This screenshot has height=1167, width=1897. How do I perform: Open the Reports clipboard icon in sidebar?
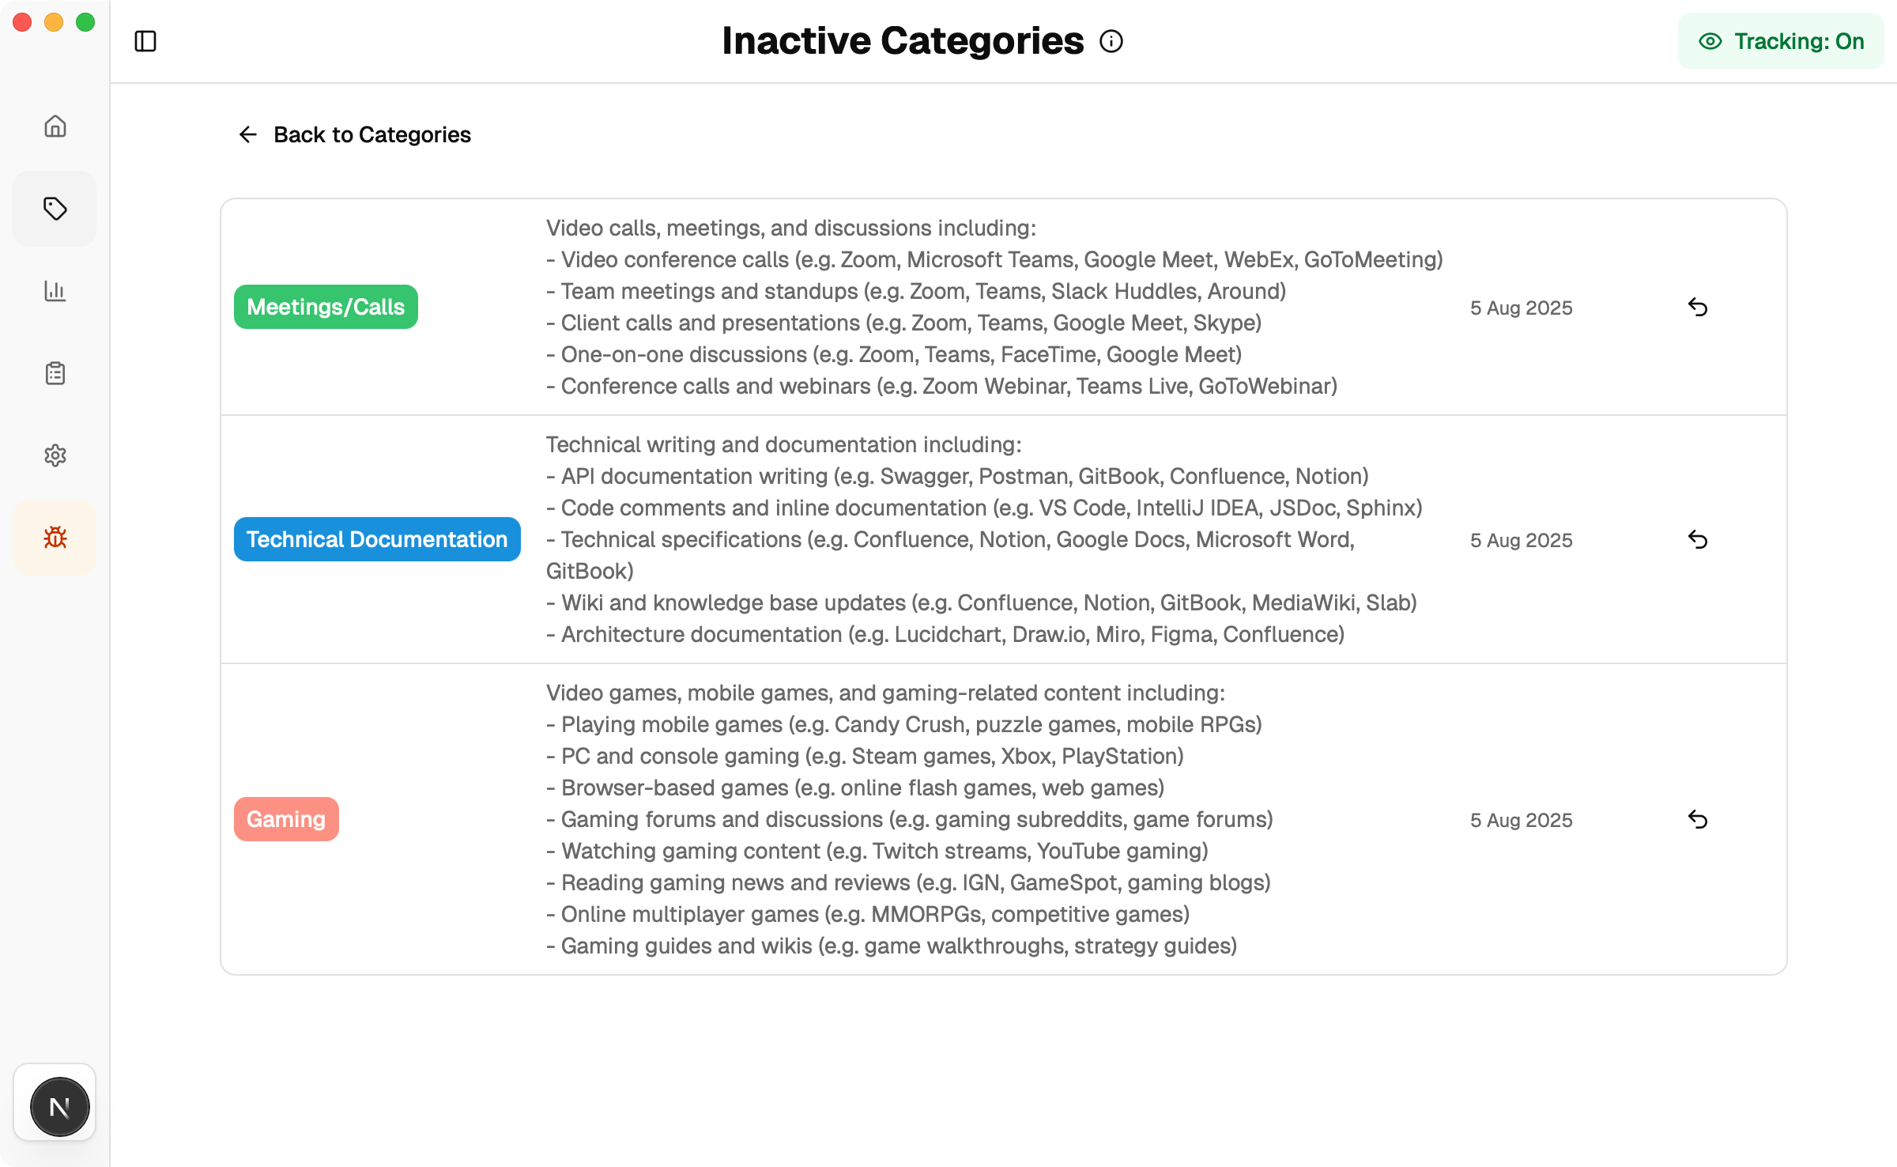coord(55,372)
